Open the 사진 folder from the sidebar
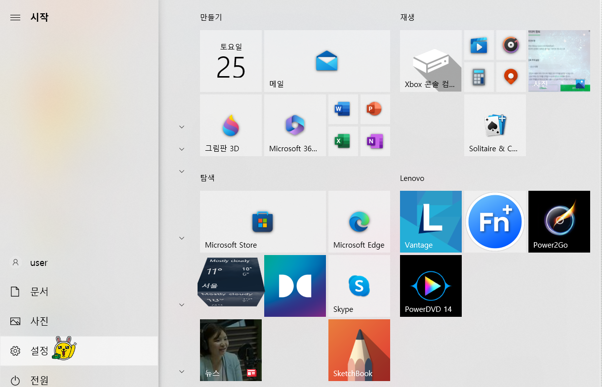 point(79,321)
